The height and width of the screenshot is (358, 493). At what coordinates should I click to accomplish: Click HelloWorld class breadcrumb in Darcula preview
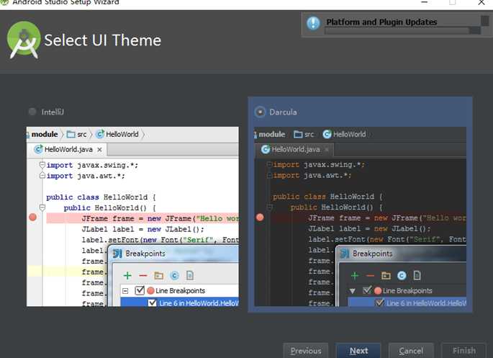(x=345, y=134)
